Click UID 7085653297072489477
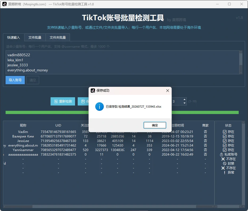Screen dimensions: 248x211 (x=58, y=150)
